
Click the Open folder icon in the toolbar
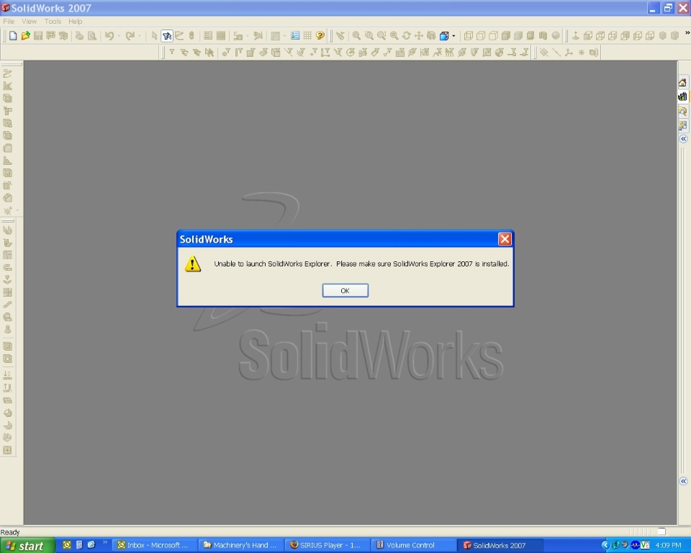point(26,36)
